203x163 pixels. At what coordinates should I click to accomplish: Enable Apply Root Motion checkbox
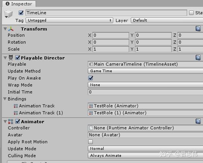click(90, 142)
